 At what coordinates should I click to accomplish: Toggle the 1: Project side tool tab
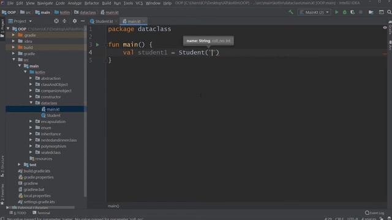[2, 28]
